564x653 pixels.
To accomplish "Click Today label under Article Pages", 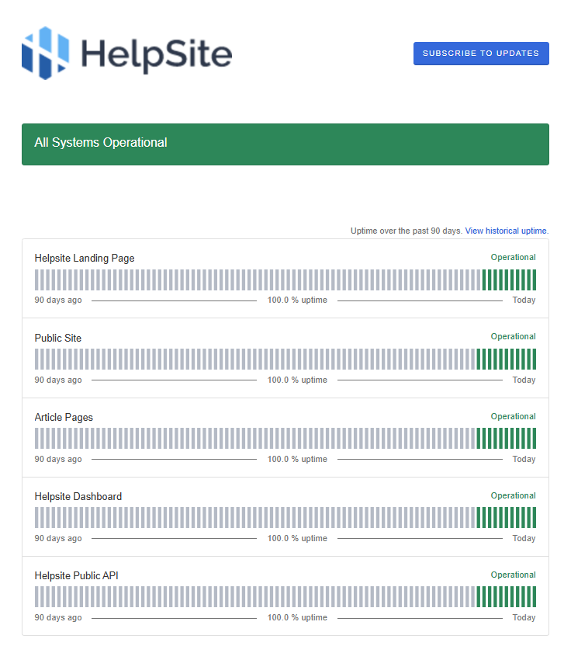I will [524, 459].
